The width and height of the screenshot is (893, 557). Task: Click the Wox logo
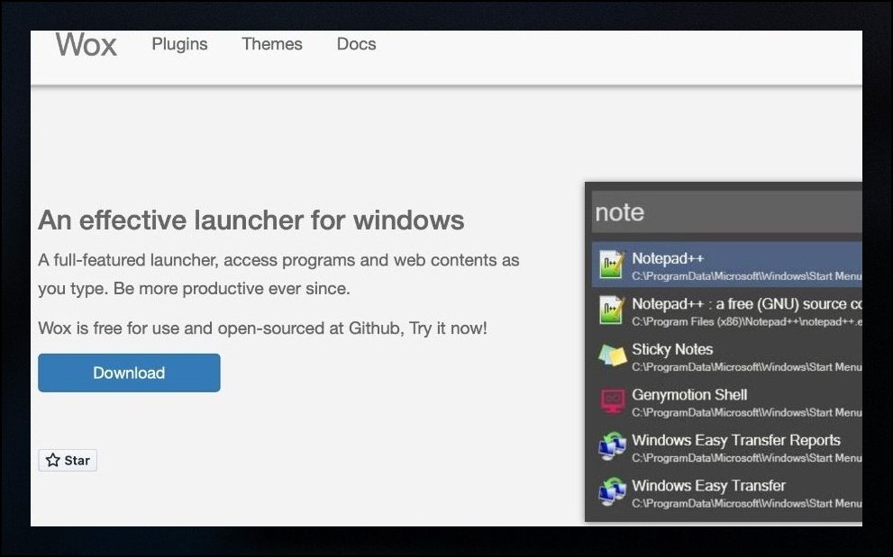click(x=86, y=44)
